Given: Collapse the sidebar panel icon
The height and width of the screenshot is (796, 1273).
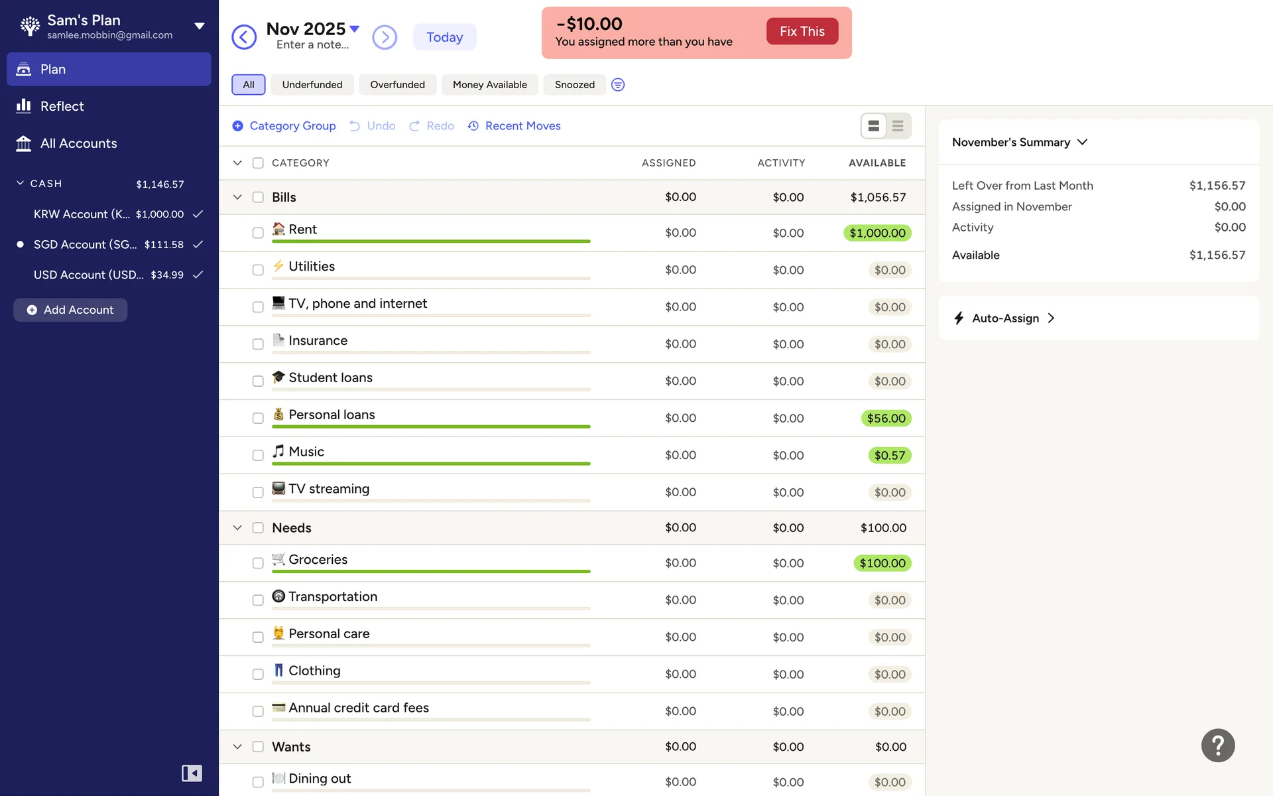Looking at the screenshot, I should (192, 773).
